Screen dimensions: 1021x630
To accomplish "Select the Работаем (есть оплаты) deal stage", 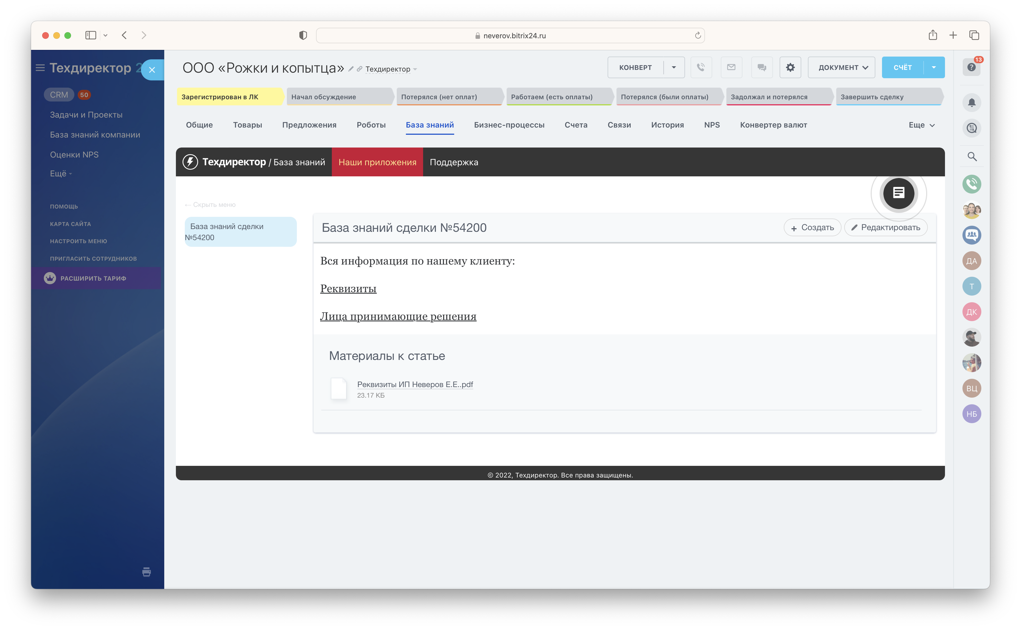I will tap(551, 97).
